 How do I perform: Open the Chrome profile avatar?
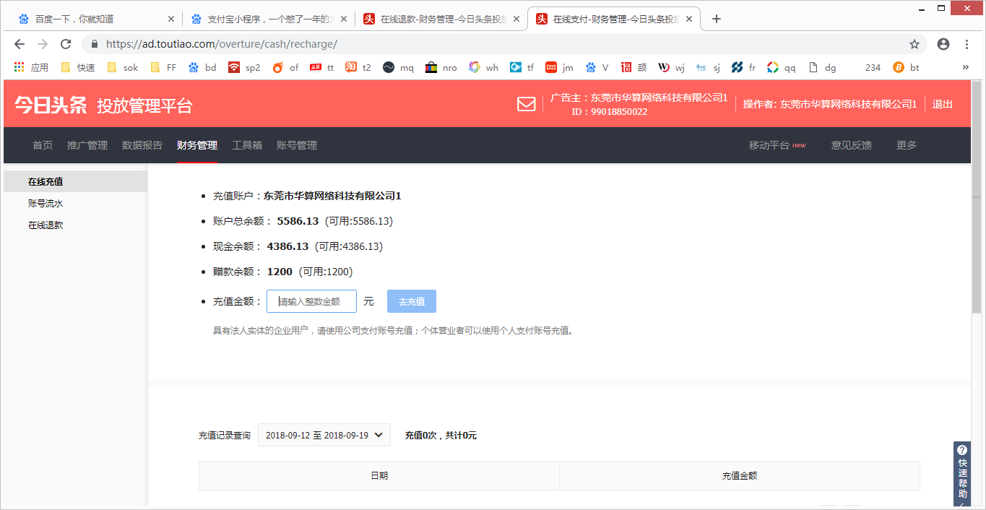943,44
